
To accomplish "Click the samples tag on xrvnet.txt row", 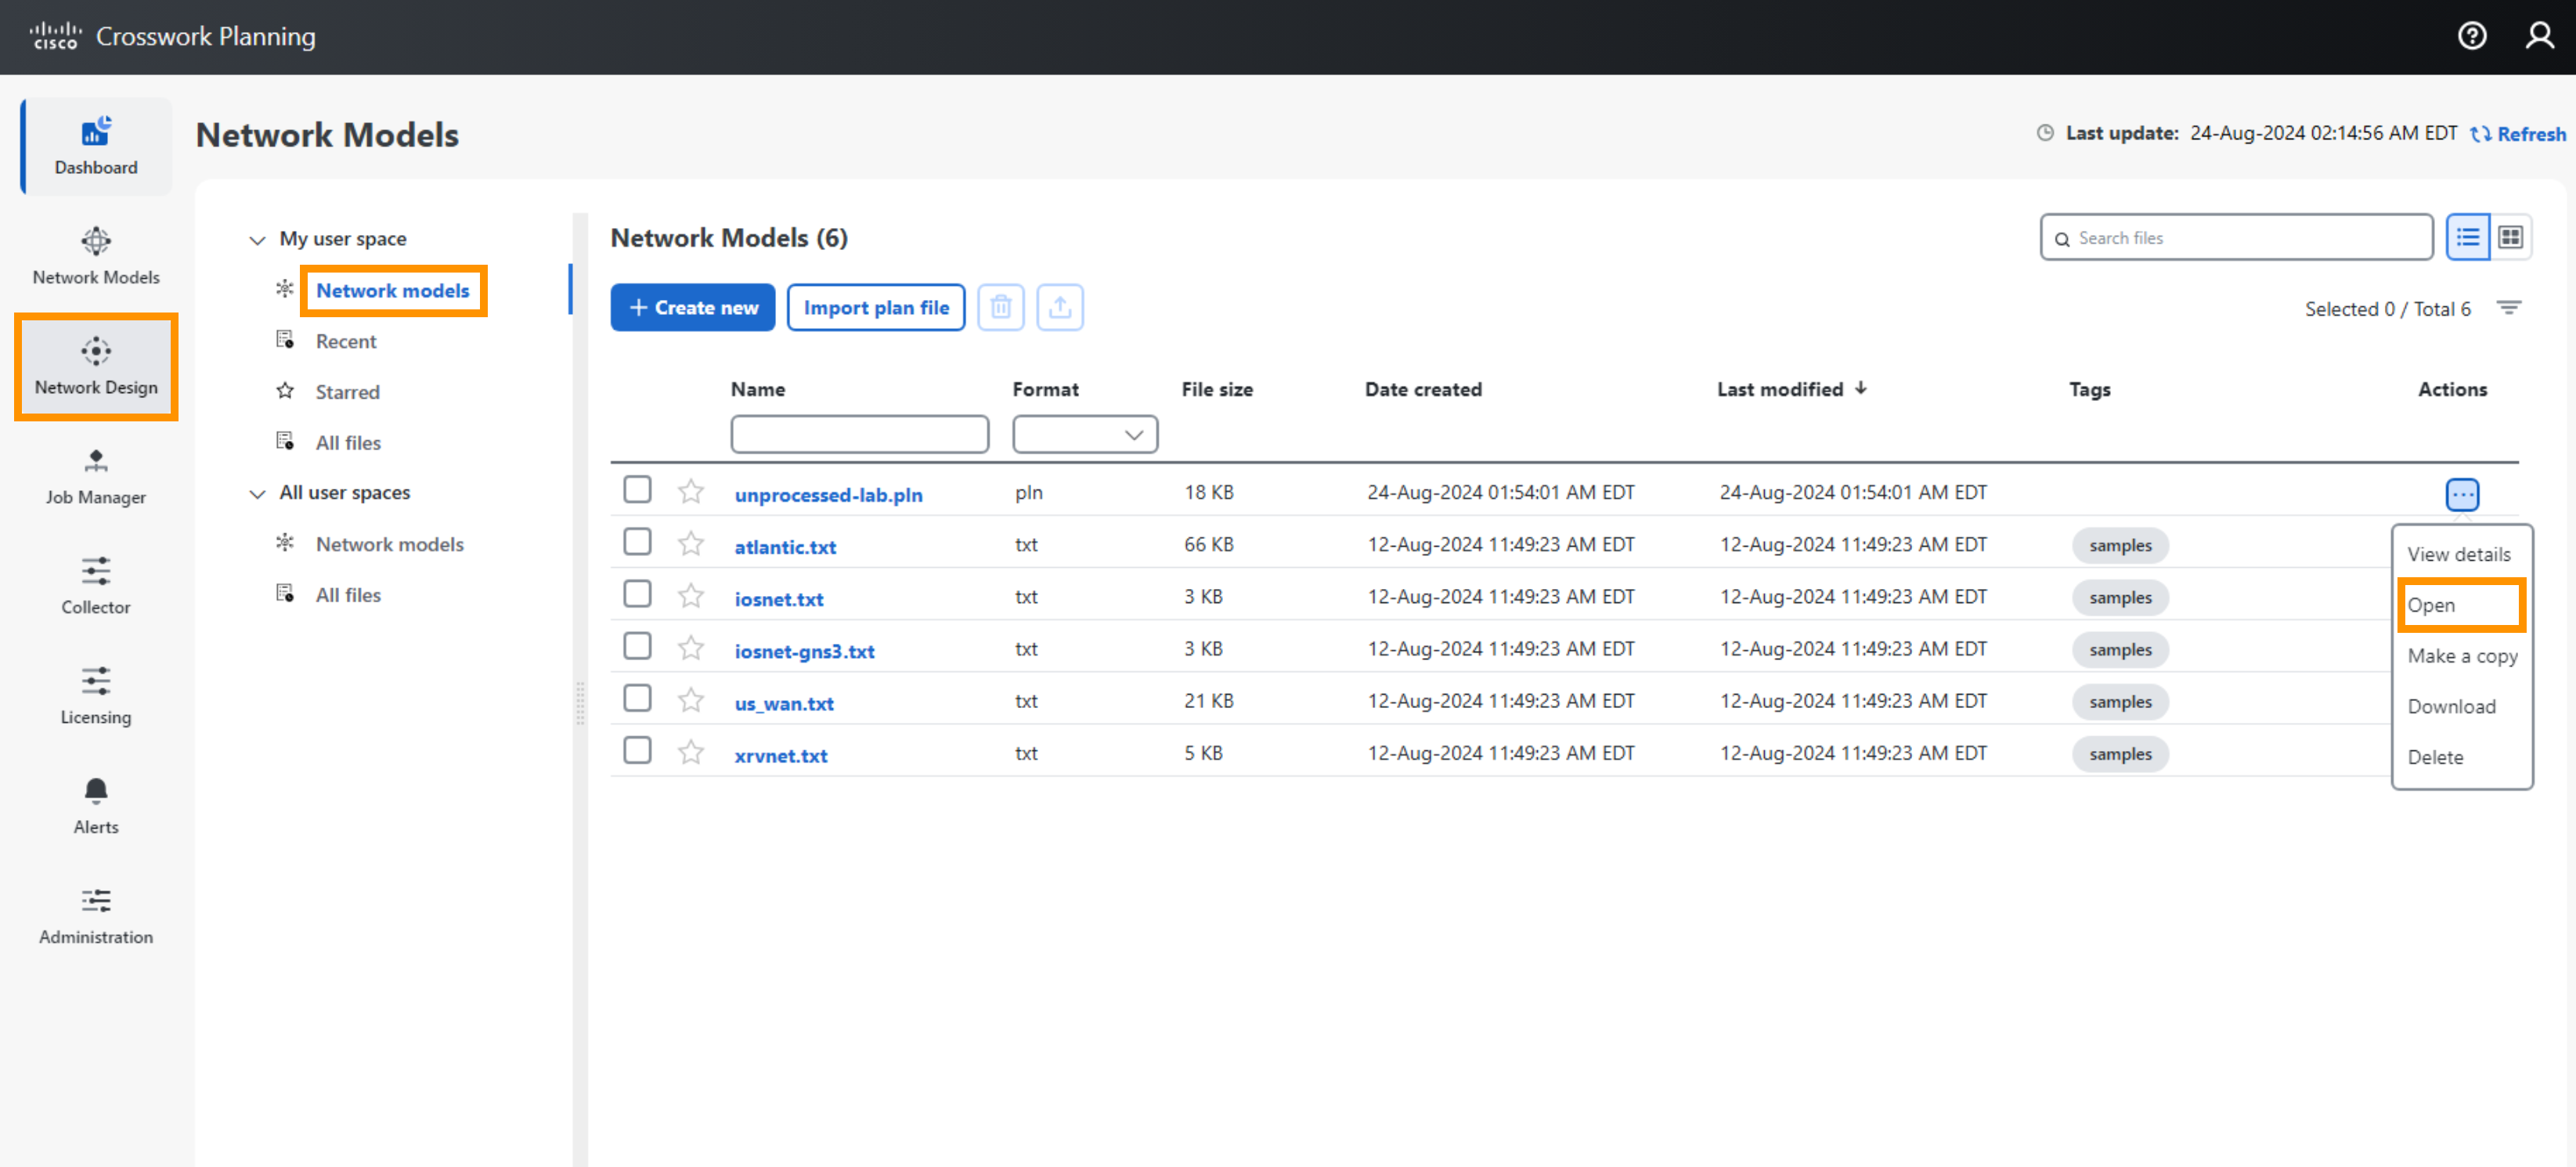I will 2120,753.
